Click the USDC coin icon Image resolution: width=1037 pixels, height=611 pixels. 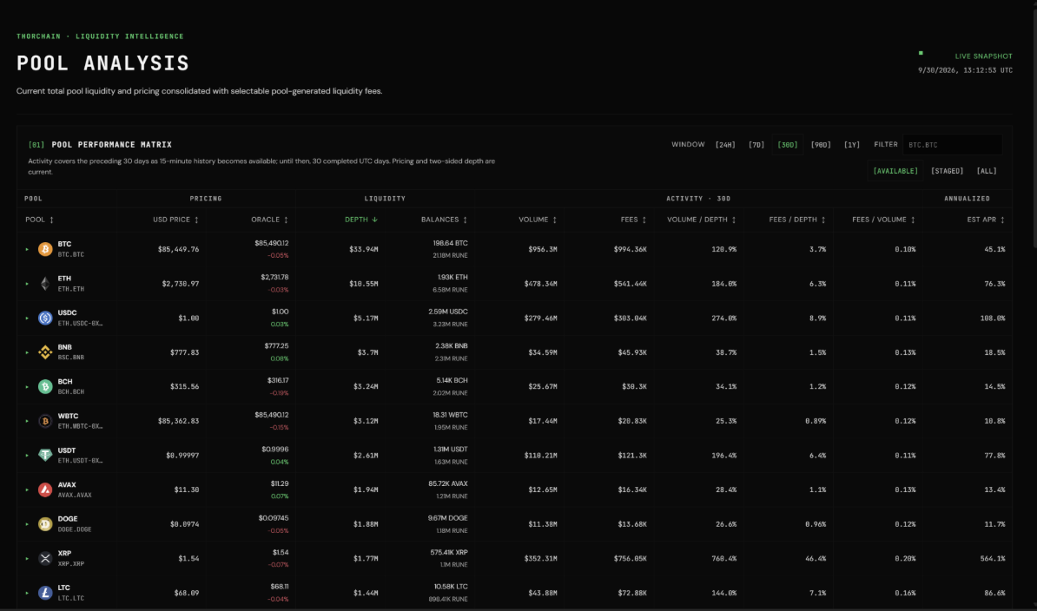(x=45, y=318)
